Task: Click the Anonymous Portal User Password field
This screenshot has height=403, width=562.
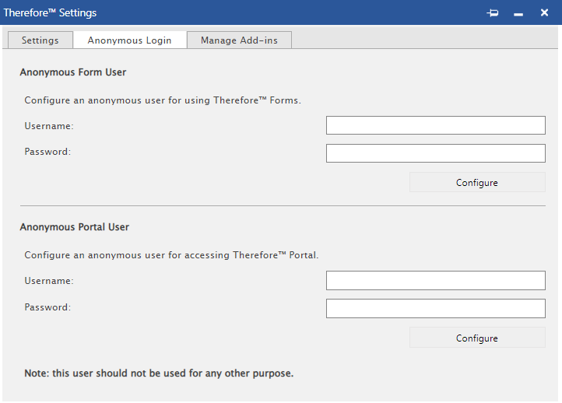Action: coord(435,308)
